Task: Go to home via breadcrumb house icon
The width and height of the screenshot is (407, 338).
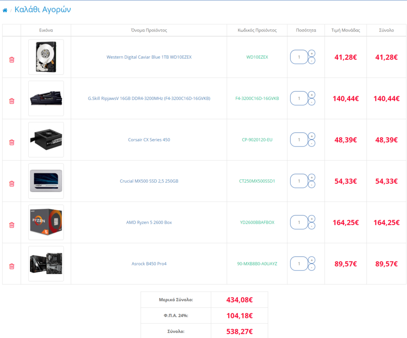Action: (x=5, y=10)
